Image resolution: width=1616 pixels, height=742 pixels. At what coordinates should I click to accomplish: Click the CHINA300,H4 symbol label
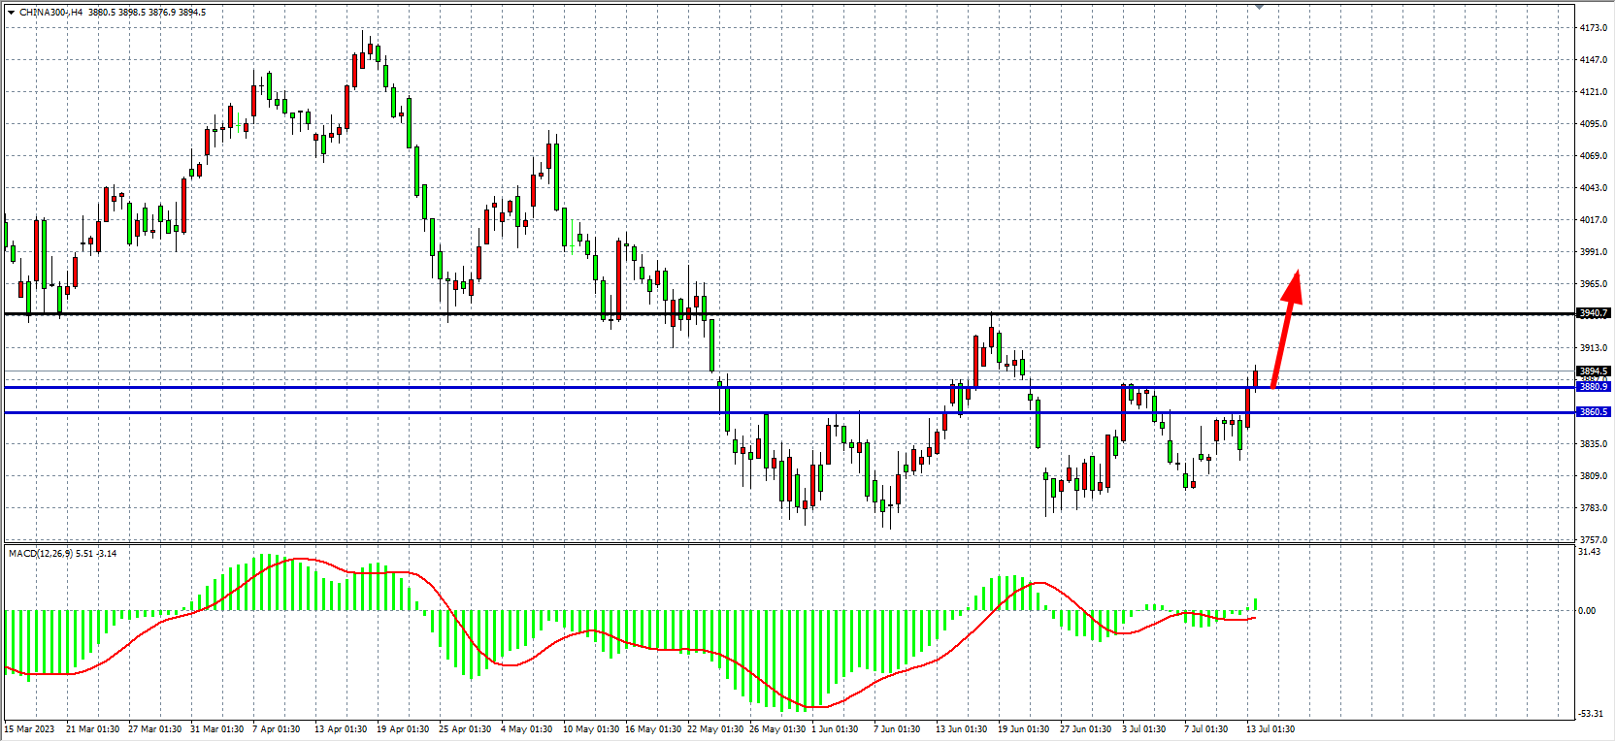click(x=50, y=13)
